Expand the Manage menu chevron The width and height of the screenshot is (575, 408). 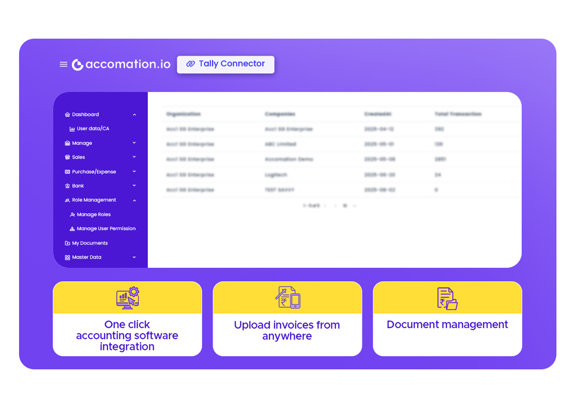tap(134, 143)
